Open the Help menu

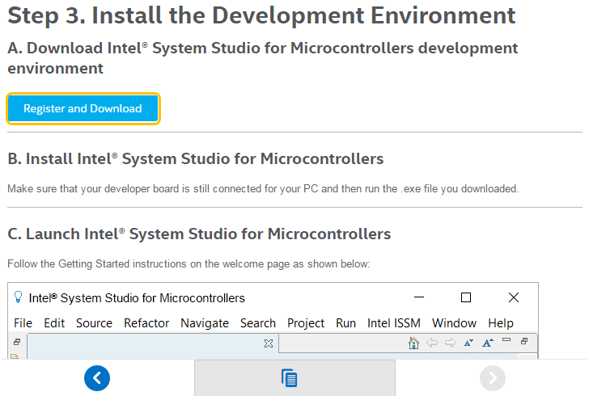[x=501, y=323]
